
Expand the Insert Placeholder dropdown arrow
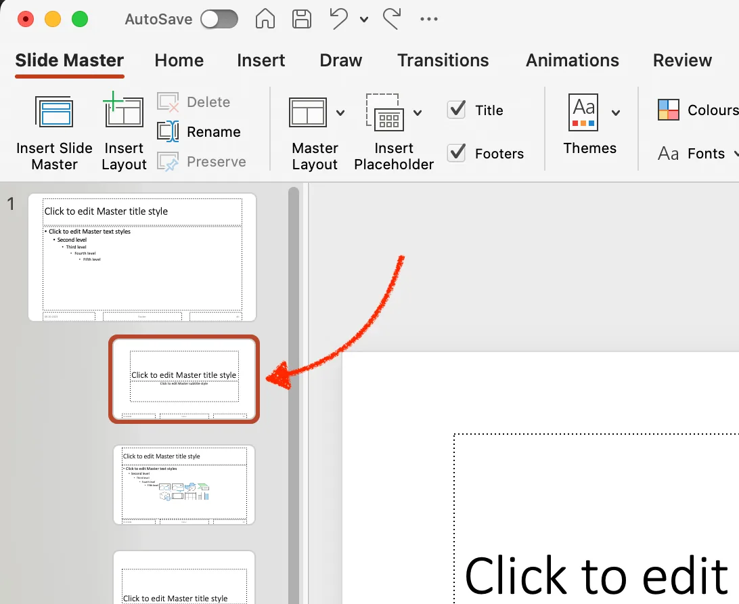(418, 112)
